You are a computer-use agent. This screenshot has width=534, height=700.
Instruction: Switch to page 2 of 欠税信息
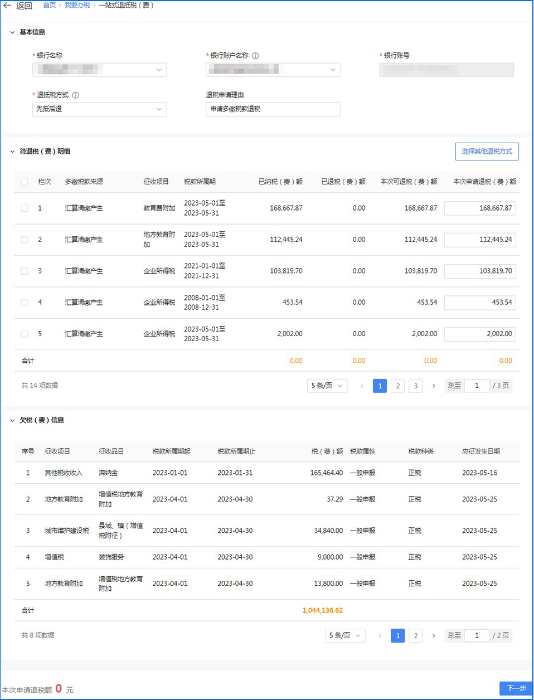[x=415, y=635]
